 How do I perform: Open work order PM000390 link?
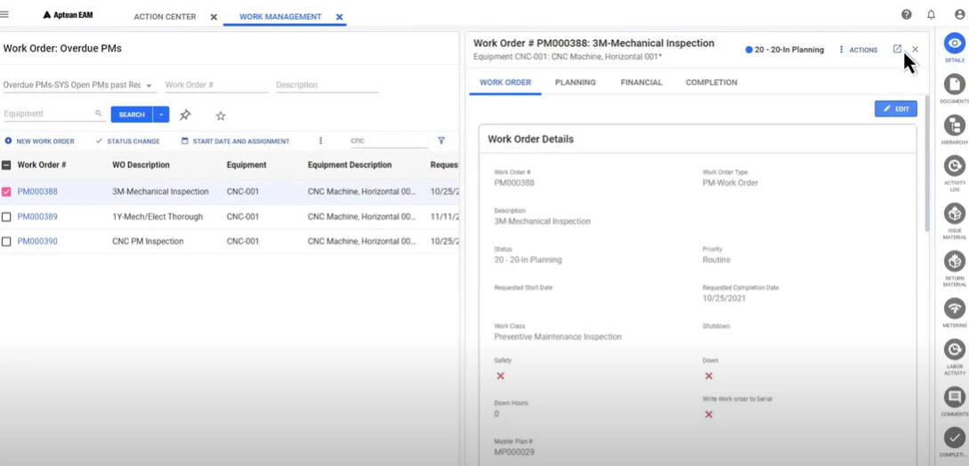tap(37, 242)
